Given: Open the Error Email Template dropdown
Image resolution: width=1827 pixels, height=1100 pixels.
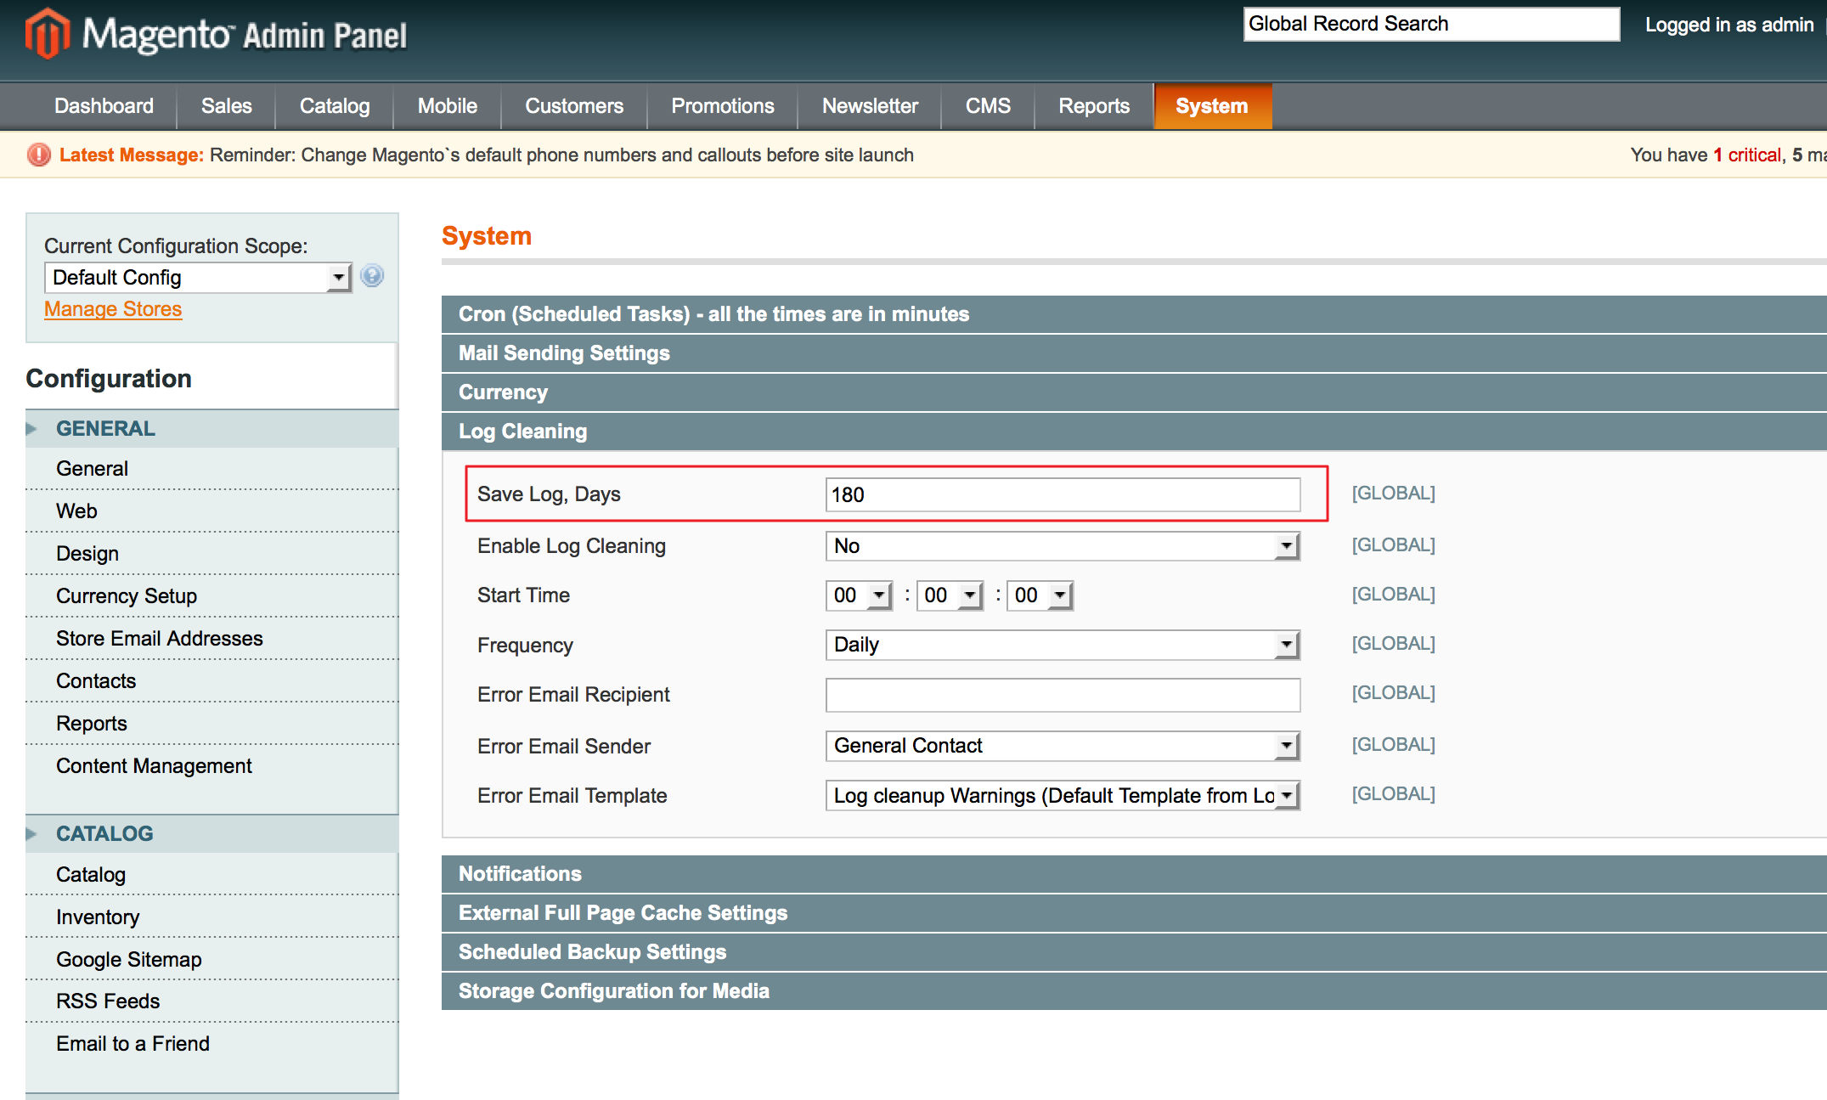Looking at the screenshot, I should tap(1287, 795).
